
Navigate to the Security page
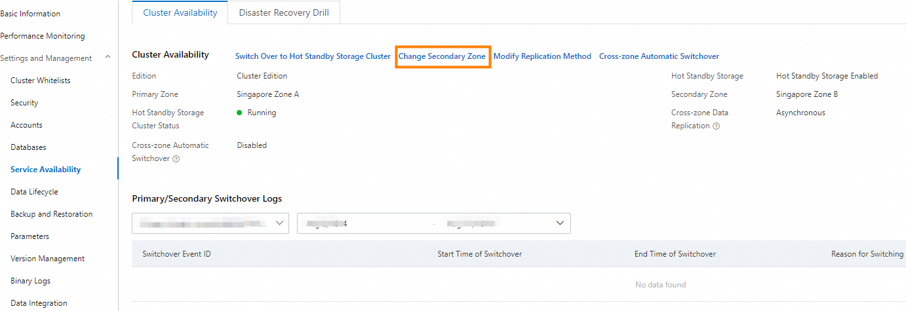(x=24, y=103)
